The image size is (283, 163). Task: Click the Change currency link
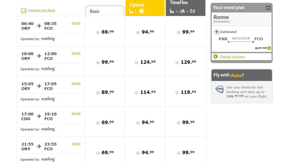coord(232,57)
